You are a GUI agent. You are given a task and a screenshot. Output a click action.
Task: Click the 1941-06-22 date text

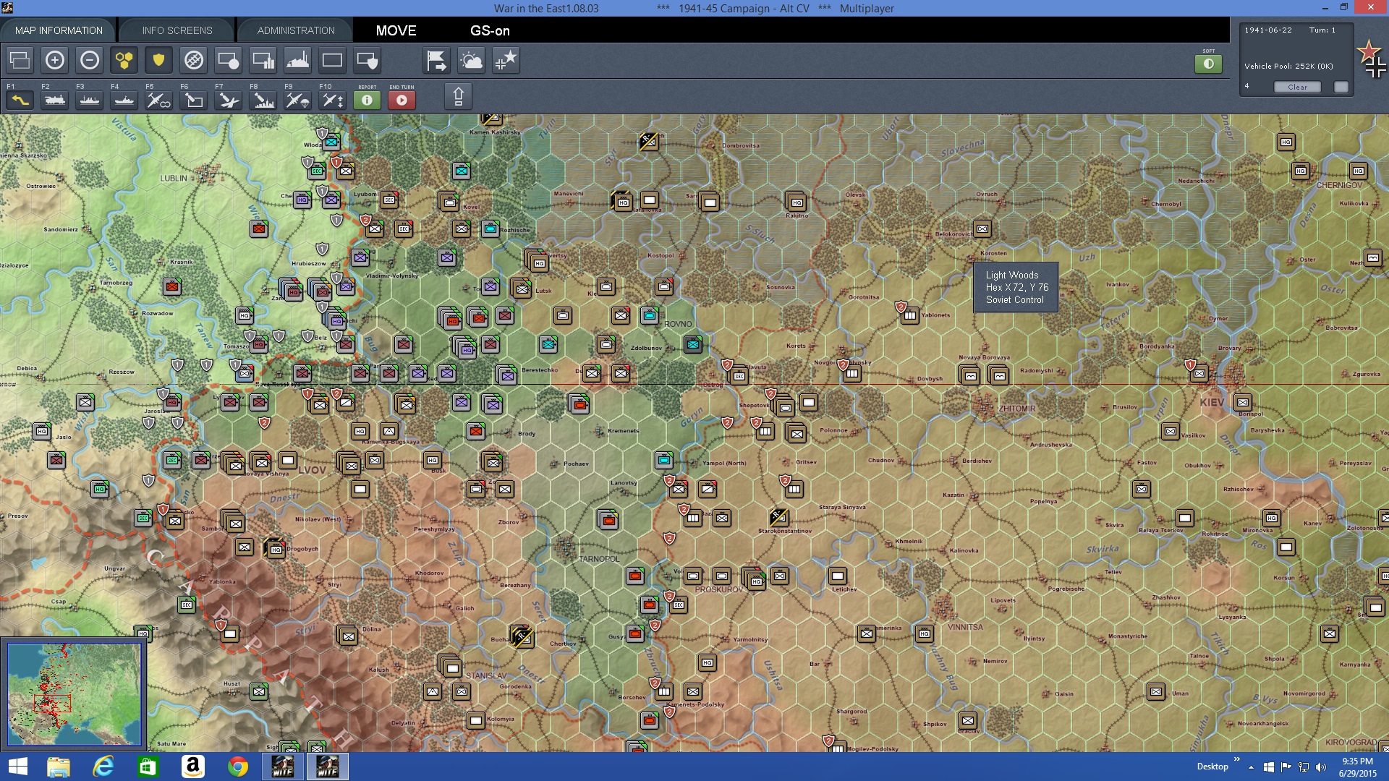1268,30
